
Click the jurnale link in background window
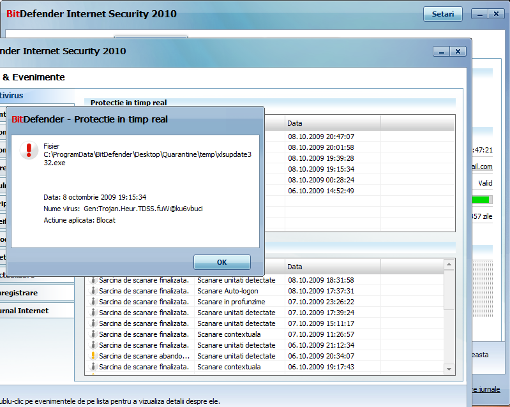tap(486, 389)
